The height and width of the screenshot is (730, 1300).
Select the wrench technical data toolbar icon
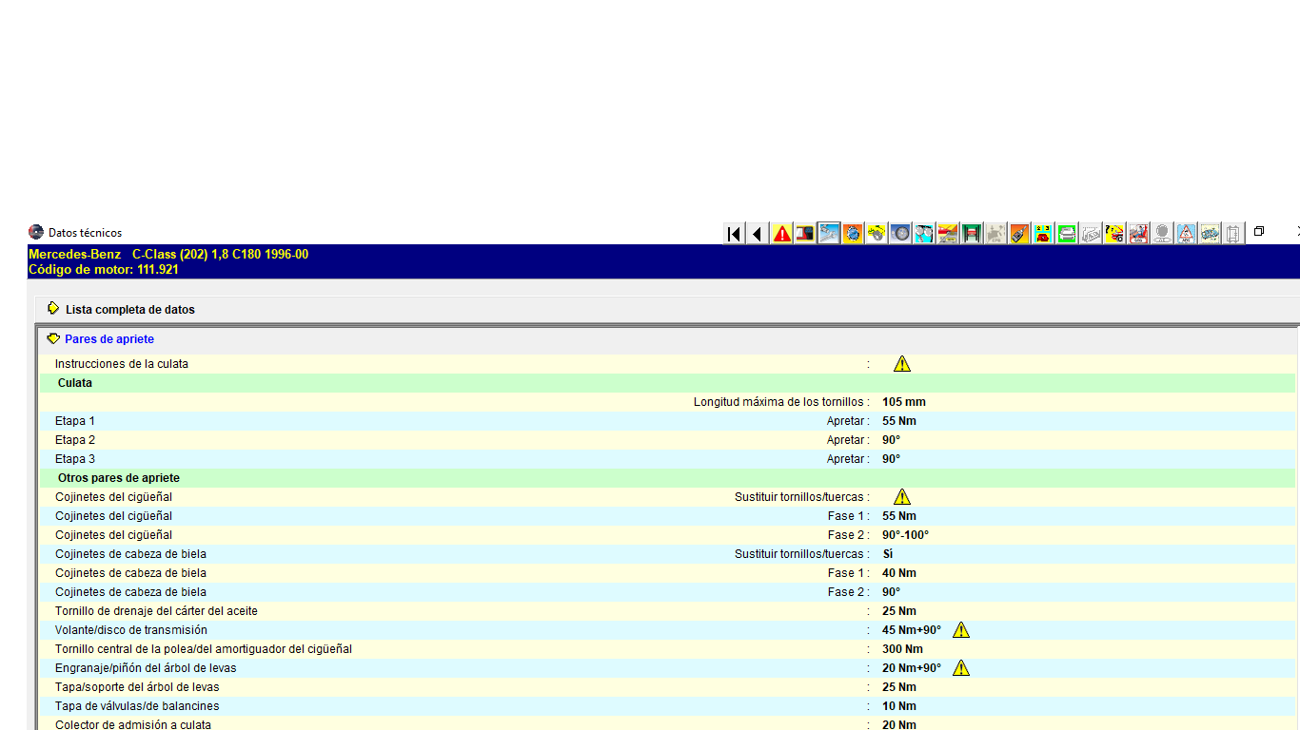[x=829, y=233]
